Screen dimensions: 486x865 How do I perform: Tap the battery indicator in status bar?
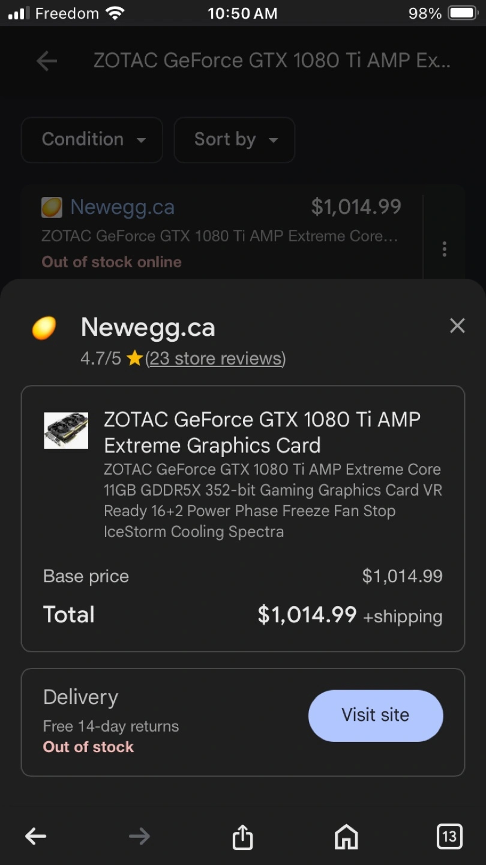point(461,13)
